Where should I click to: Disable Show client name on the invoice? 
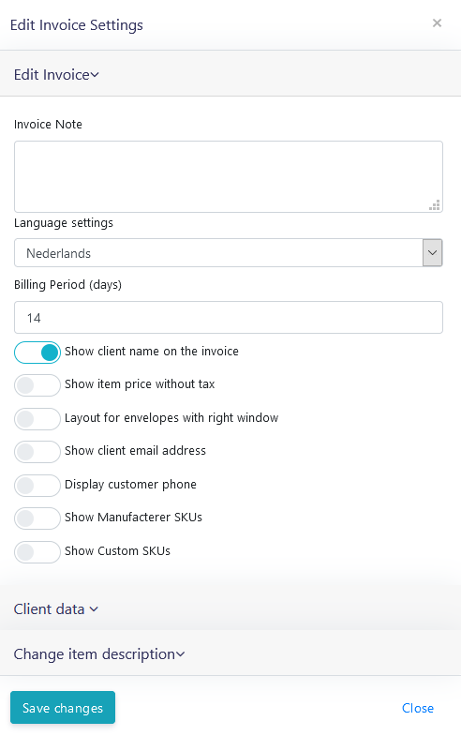click(x=37, y=353)
